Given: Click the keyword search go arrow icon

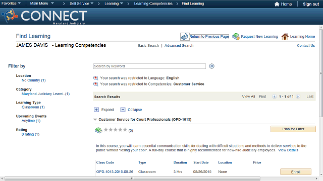Looking at the screenshot, I should (211, 66).
